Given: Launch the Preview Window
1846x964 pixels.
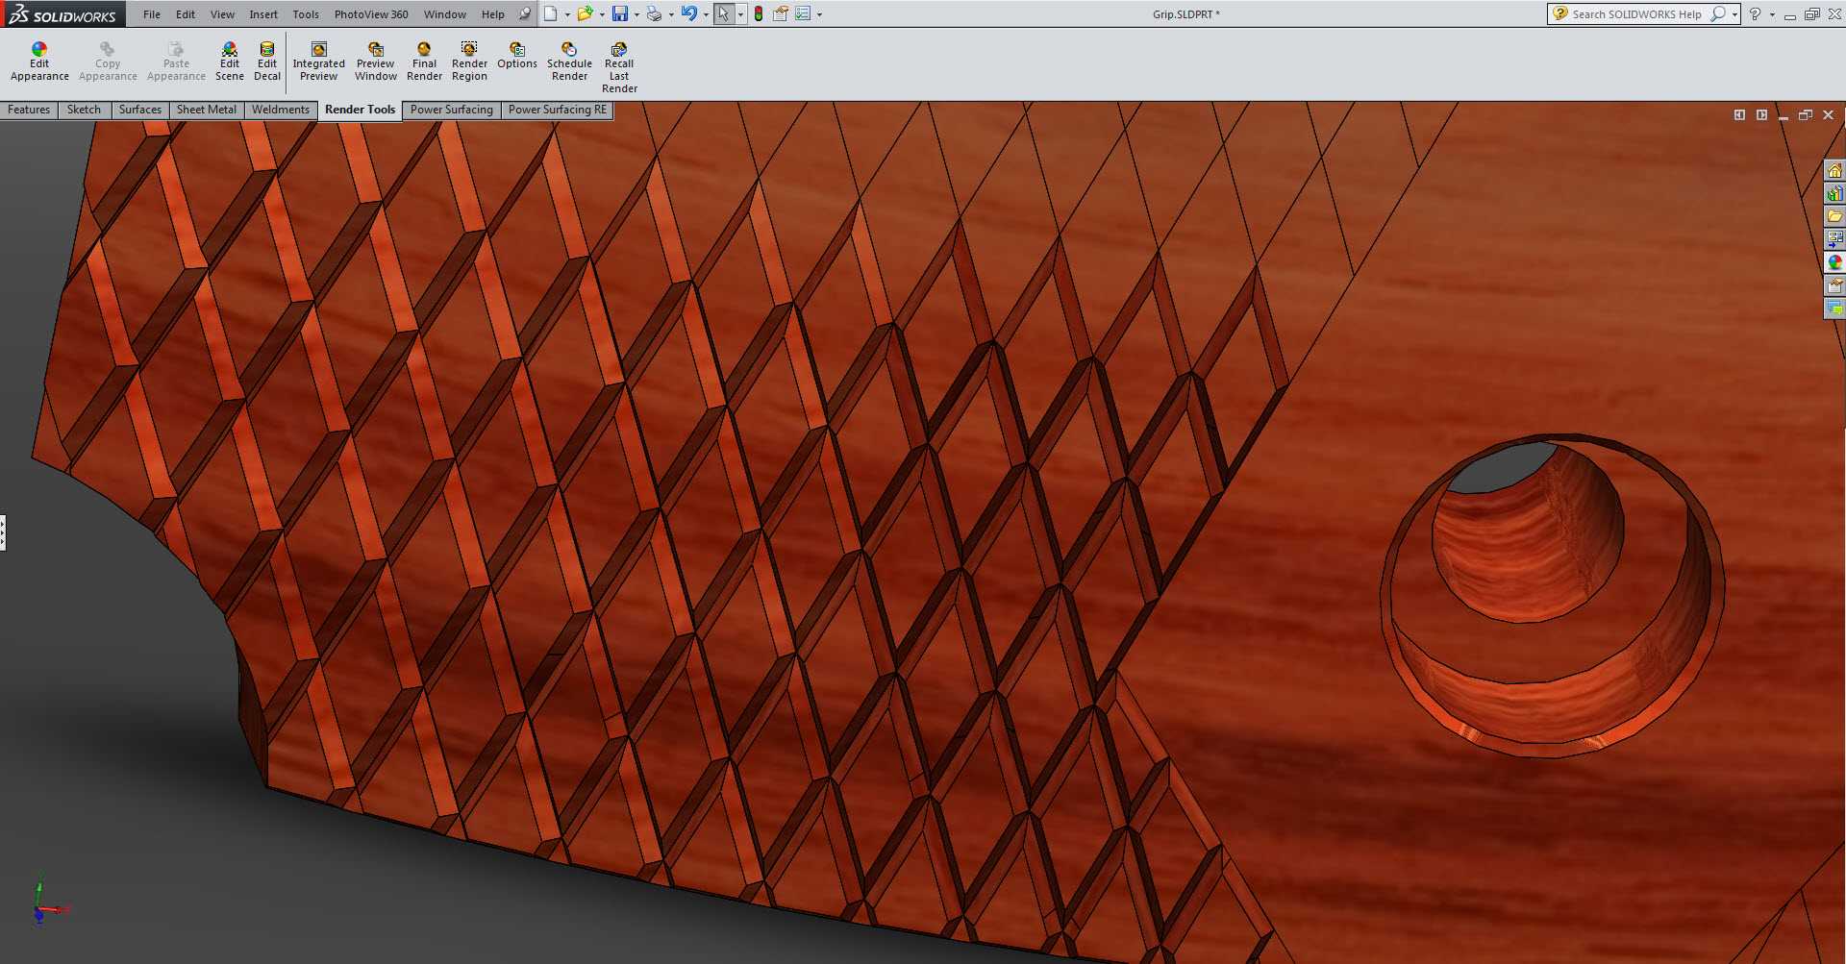Looking at the screenshot, I should pos(375,62).
